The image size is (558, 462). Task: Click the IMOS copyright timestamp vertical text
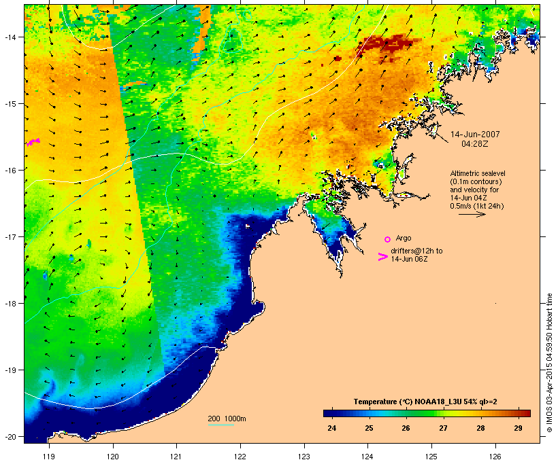(549, 363)
